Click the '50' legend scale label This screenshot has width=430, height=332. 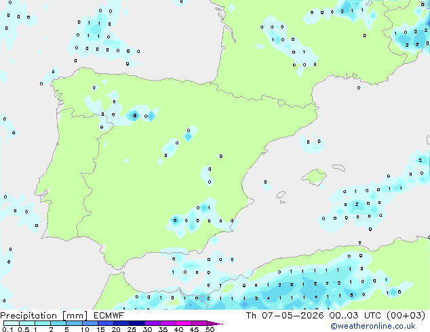(x=210, y=329)
